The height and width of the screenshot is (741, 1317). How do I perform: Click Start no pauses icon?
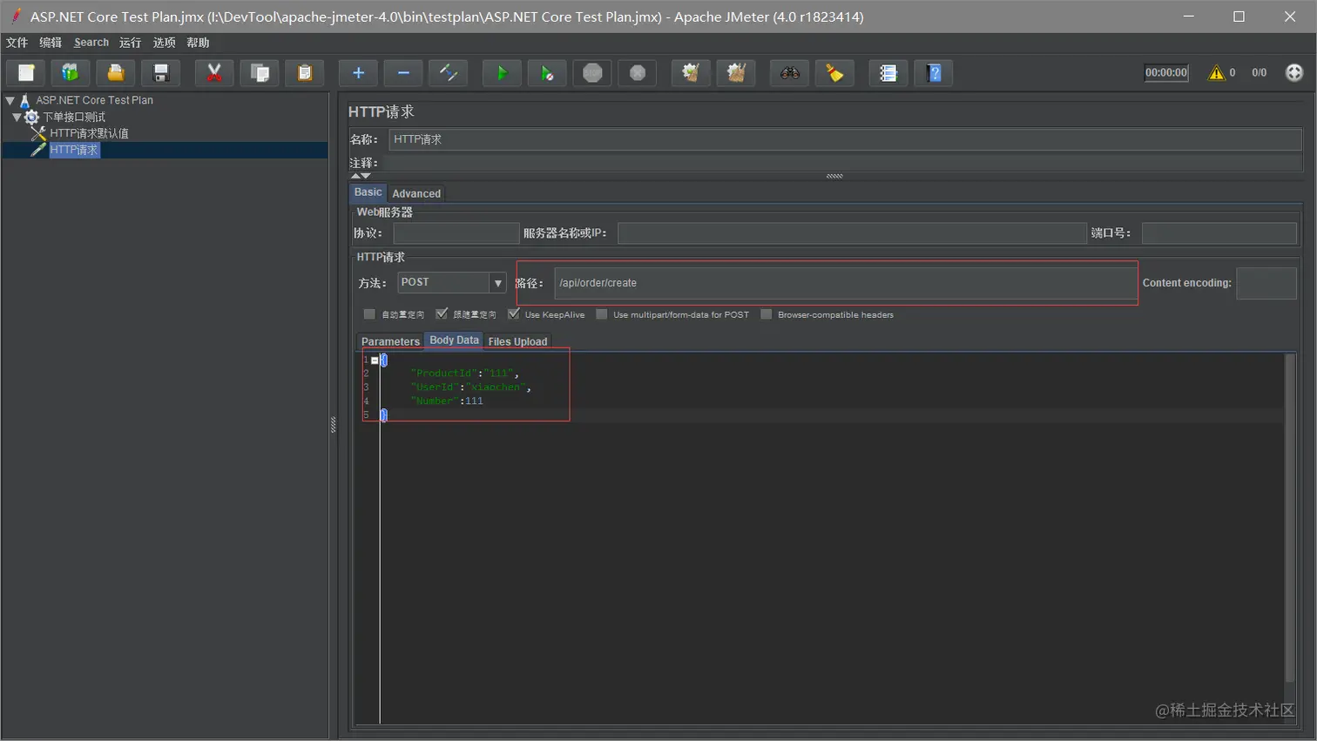click(547, 73)
